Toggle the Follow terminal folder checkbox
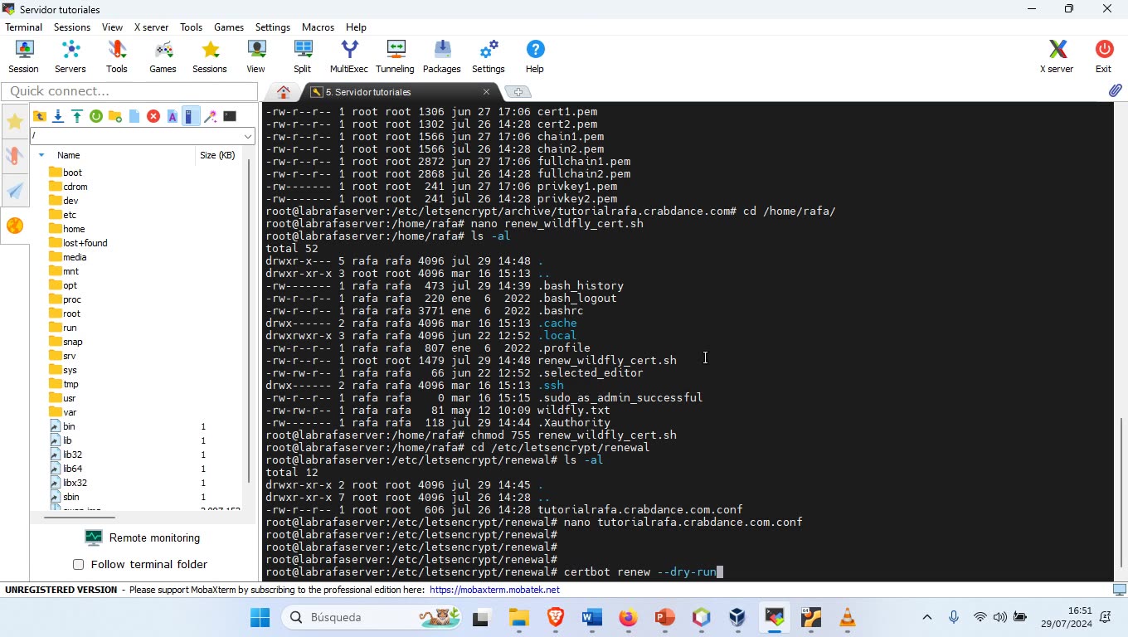This screenshot has width=1128, height=637. (x=78, y=564)
